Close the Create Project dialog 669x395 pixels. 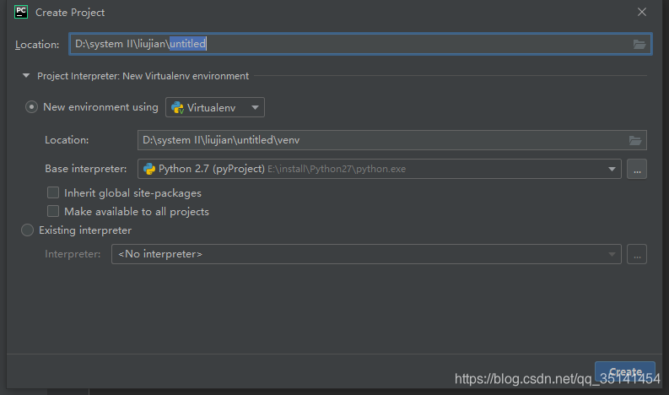click(642, 12)
